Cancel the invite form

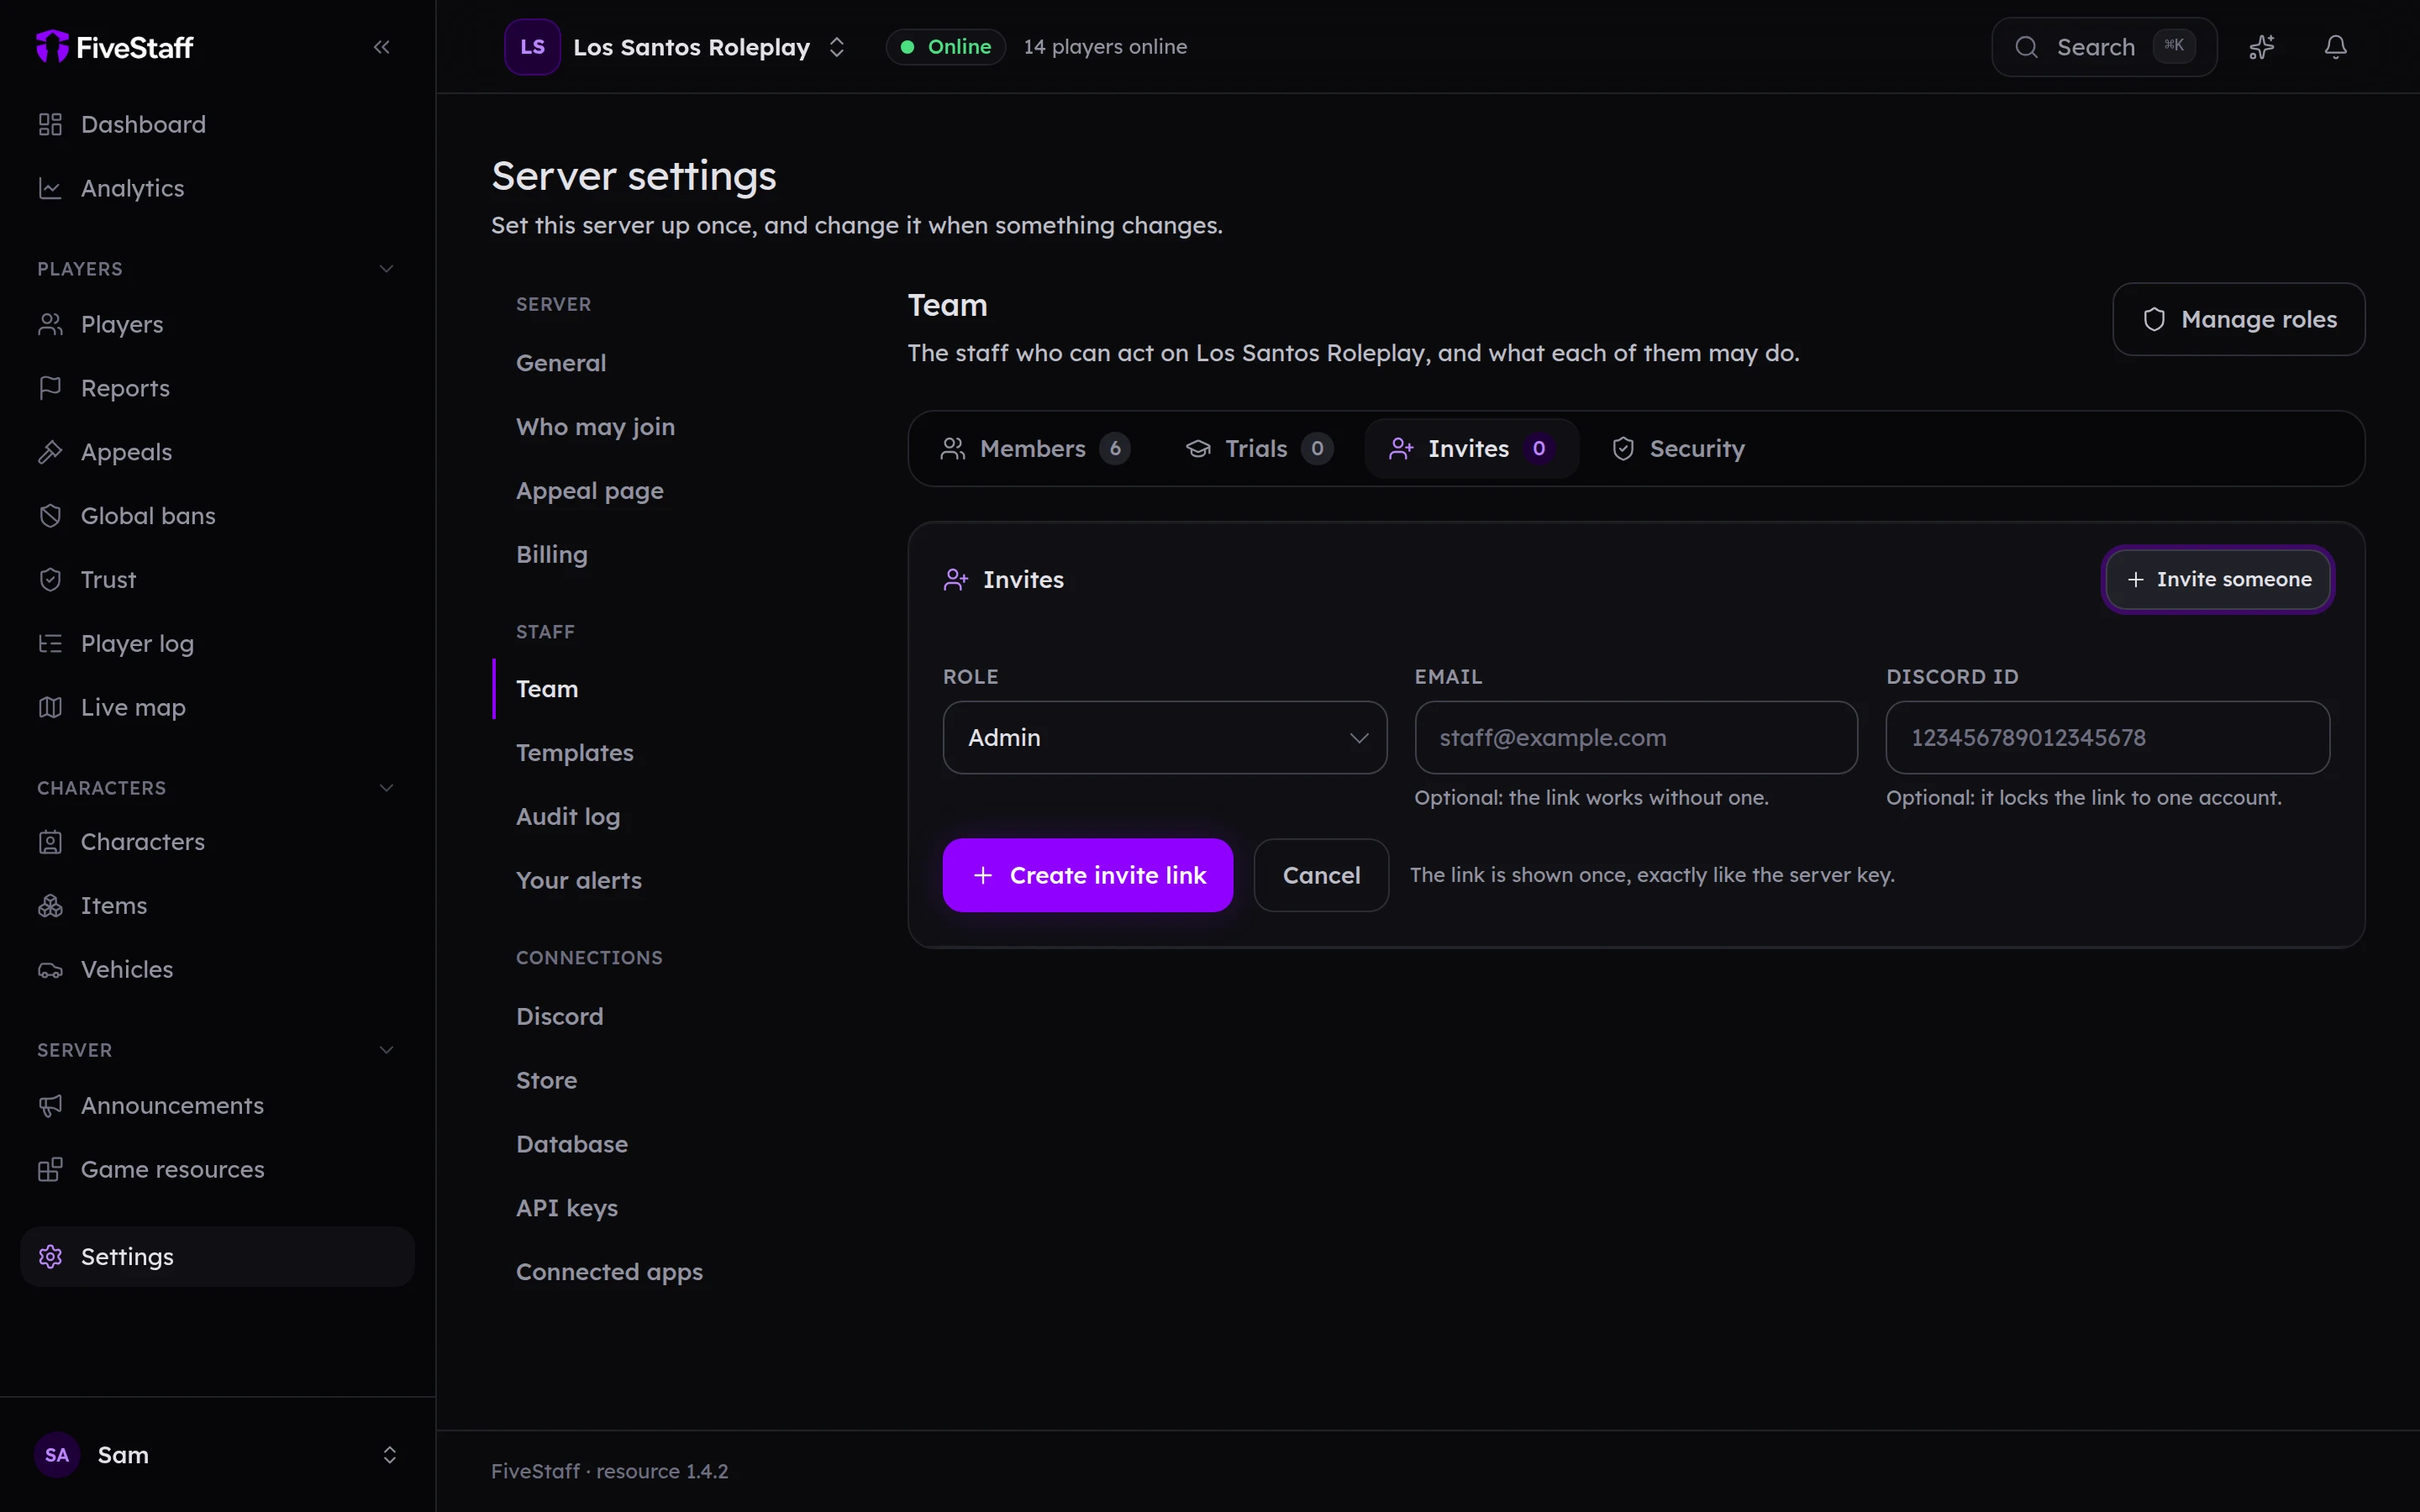1321,875
